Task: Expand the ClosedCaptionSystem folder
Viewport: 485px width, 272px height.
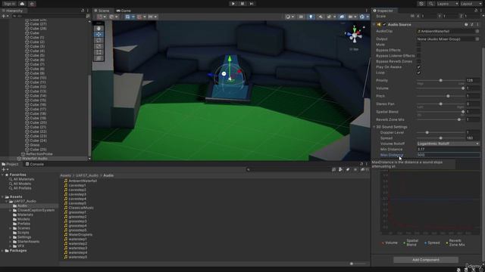Action: [x=10, y=210]
